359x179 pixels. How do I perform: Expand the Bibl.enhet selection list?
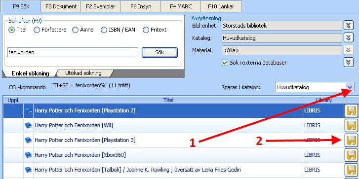click(x=349, y=25)
